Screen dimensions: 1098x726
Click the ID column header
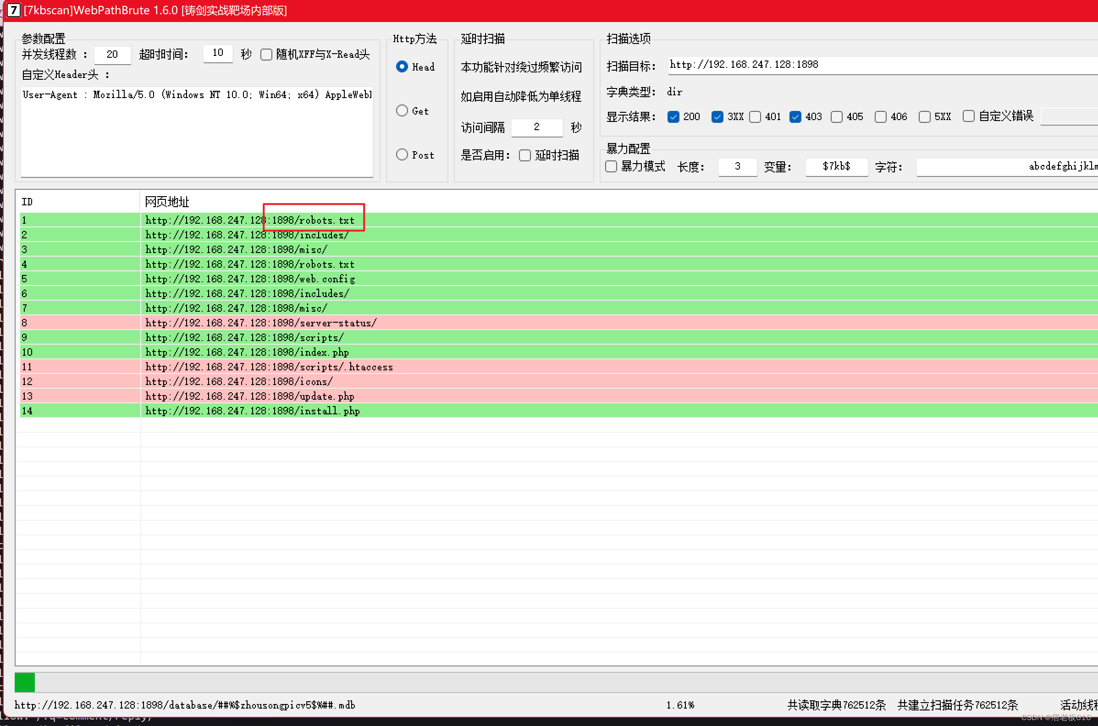coord(79,202)
